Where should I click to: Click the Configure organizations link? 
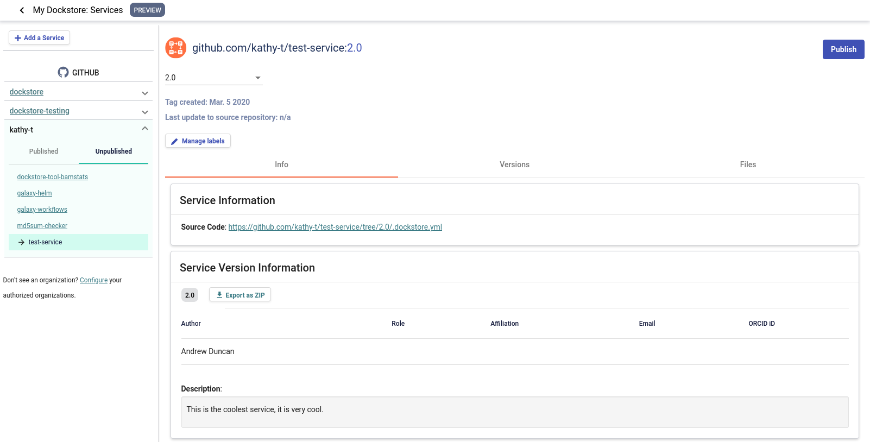(x=93, y=280)
